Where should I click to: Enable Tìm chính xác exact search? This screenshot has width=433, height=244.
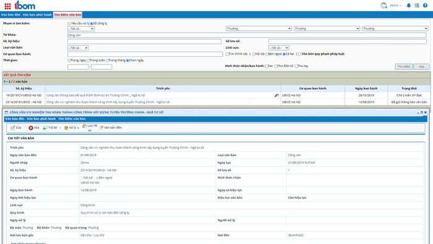coord(227,54)
